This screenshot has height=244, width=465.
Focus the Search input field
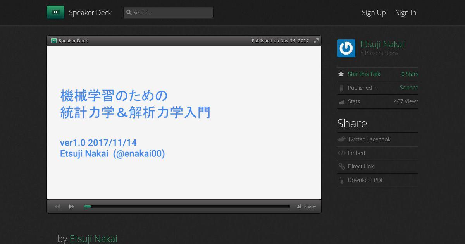click(168, 12)
